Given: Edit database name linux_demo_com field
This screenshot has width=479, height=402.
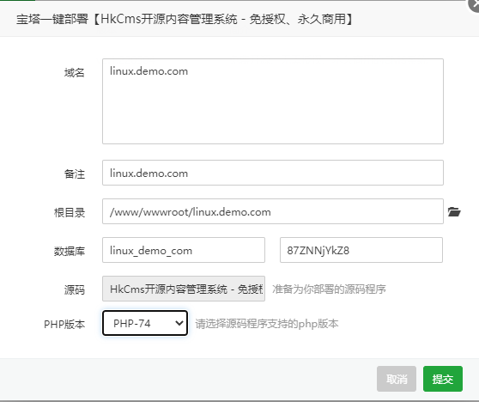Looking at the screenshot, I should 184,250.
